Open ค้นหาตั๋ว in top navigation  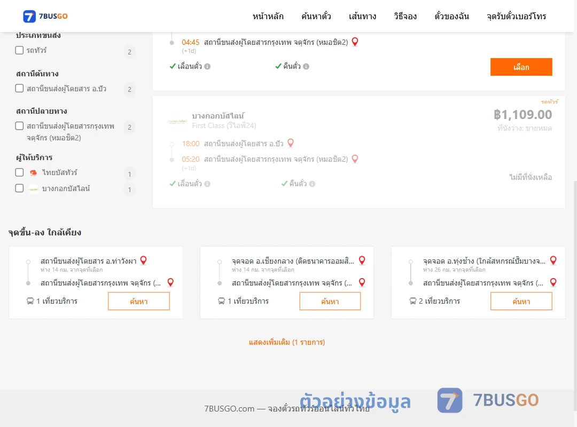[316, 16]
